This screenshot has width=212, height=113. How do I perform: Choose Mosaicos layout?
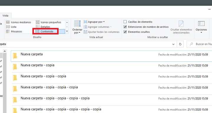tap(14, 31)
